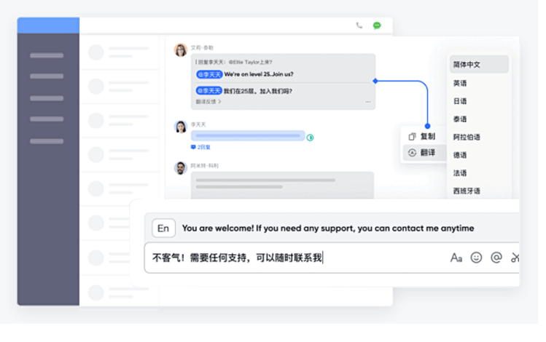Select 复制 in the context menu

click(x=422, y=136)
